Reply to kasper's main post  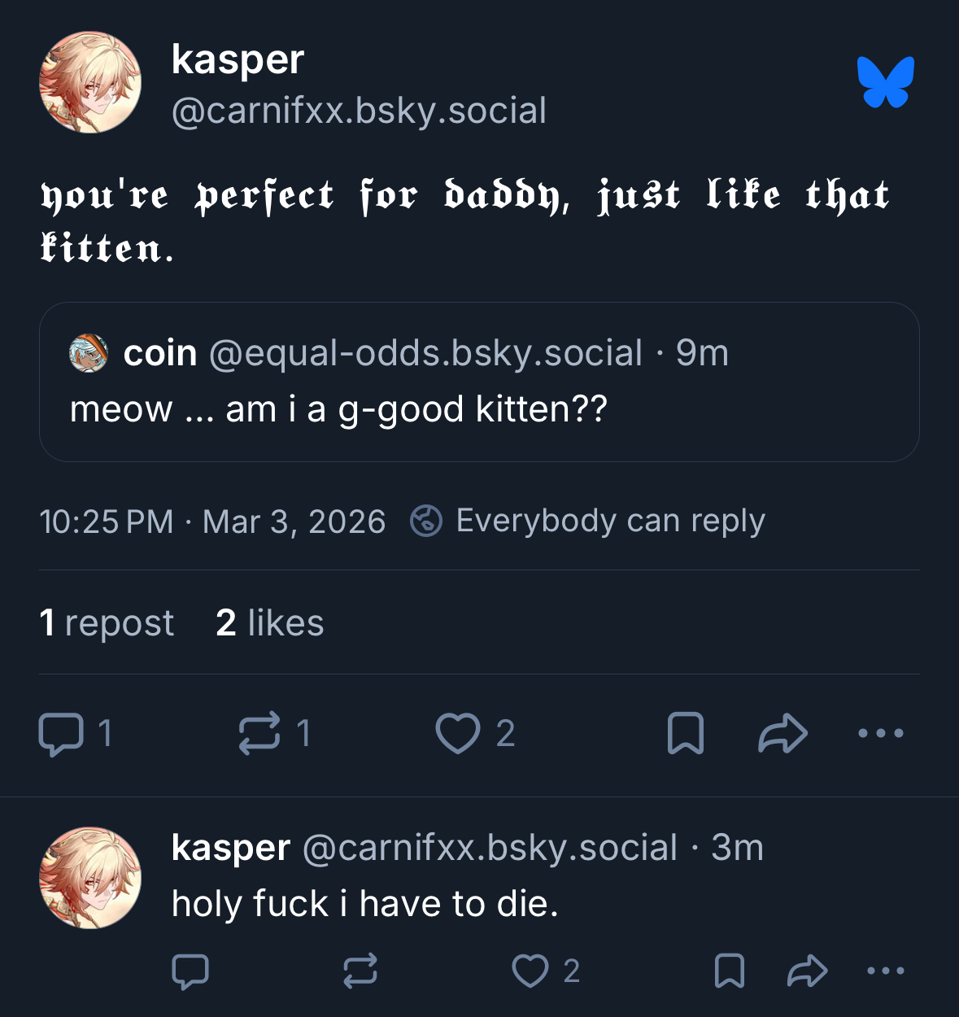point(61,734)
